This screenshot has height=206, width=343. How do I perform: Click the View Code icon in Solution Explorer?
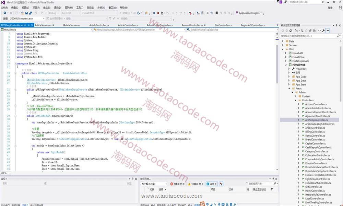pos(319,30)
